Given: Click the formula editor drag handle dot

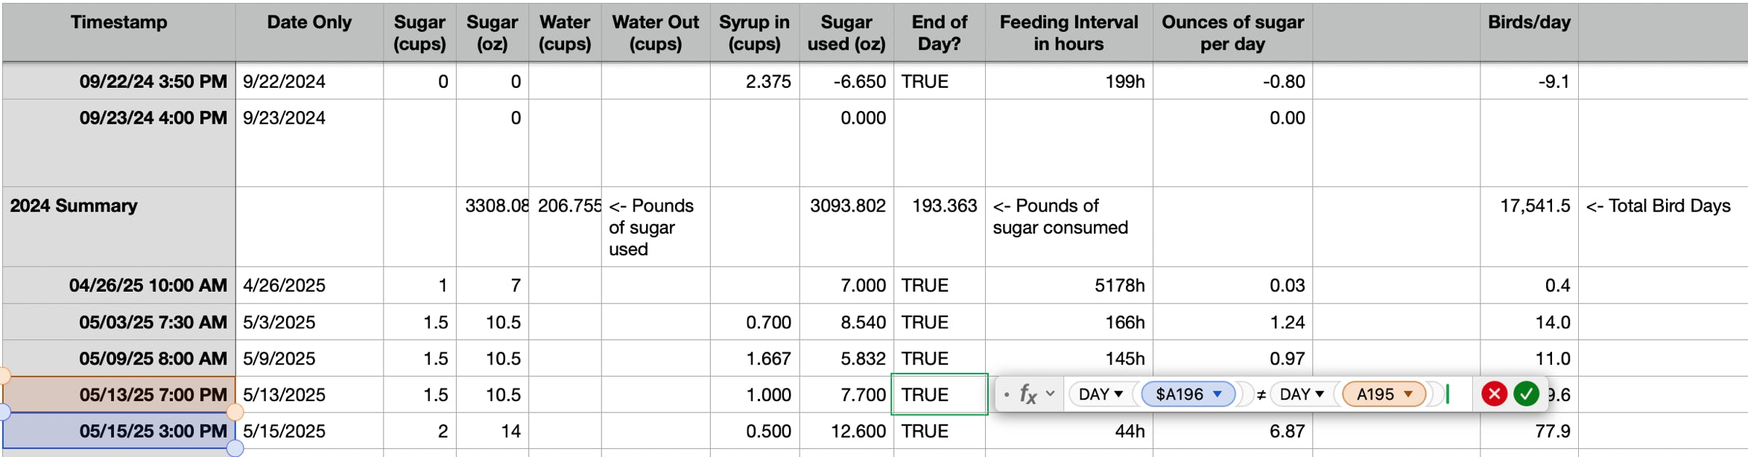Looking at the screenshot, I should pos(1007,394).
